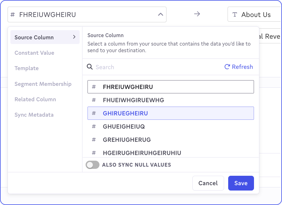
Task: Click the hash icon beside FHUEIWHGIRUEWHG
Action: [x=94, y=100]
